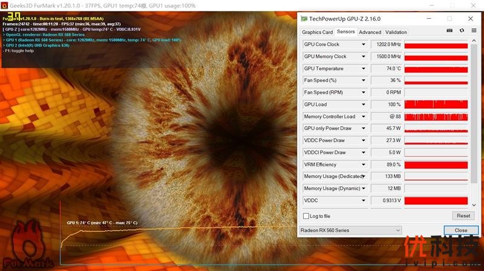484x271 pixels.
Task: Click the GPU 2 UHD Graphics 630 line
Action: (x=36, y=45)
